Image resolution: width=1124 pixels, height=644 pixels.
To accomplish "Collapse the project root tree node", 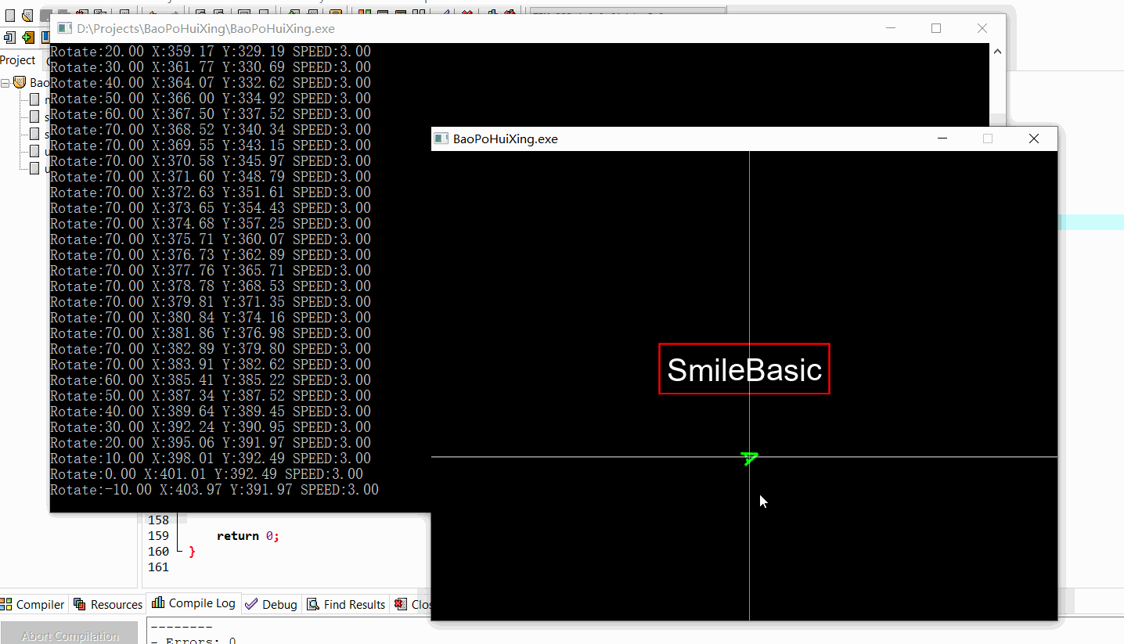I will point(5,82).
